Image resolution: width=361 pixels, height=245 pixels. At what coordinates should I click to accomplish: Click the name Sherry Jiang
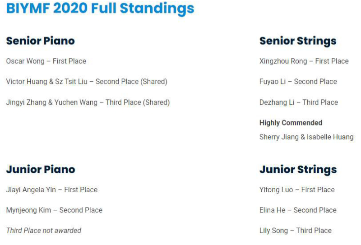(x=279, y=137)
